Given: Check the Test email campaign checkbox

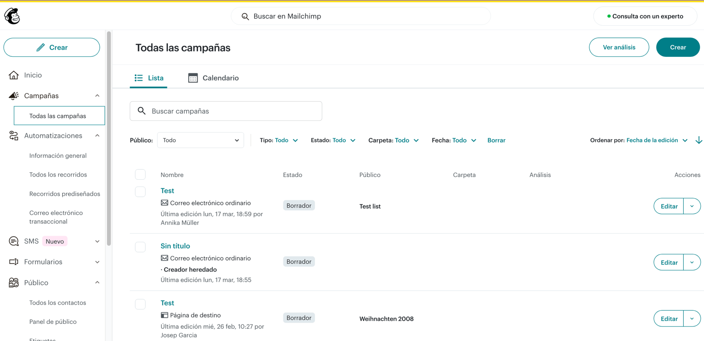Looking at the screenshot, I should (140, 191).
